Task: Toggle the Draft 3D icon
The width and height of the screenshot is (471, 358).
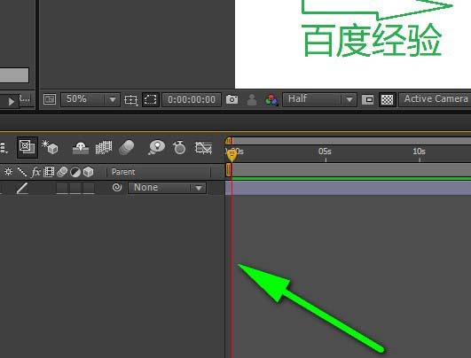Action: 50,147
